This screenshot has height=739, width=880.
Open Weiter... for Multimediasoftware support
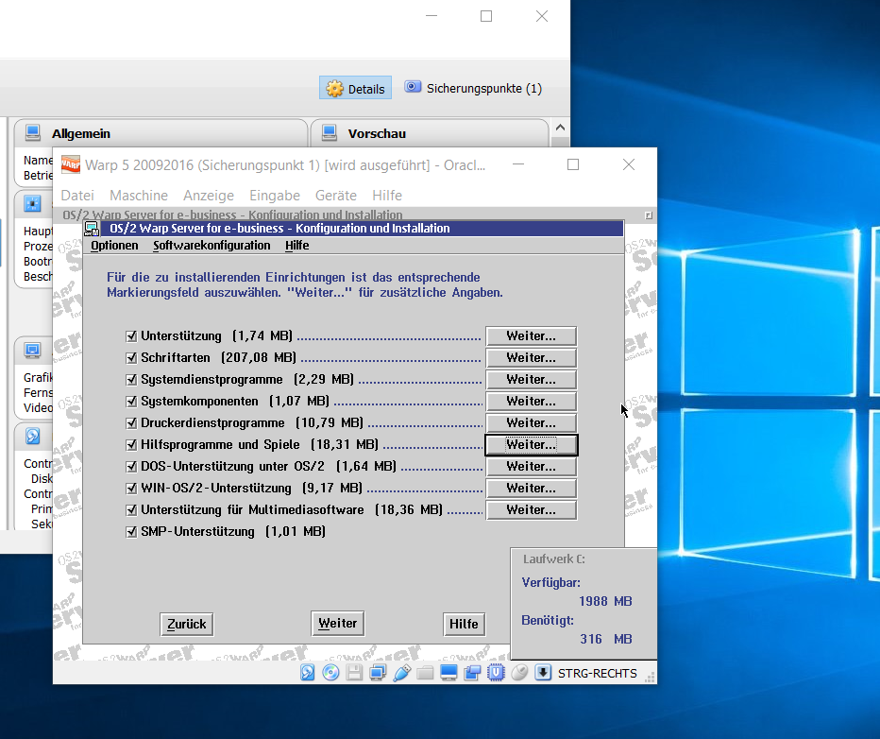[531, 510]
